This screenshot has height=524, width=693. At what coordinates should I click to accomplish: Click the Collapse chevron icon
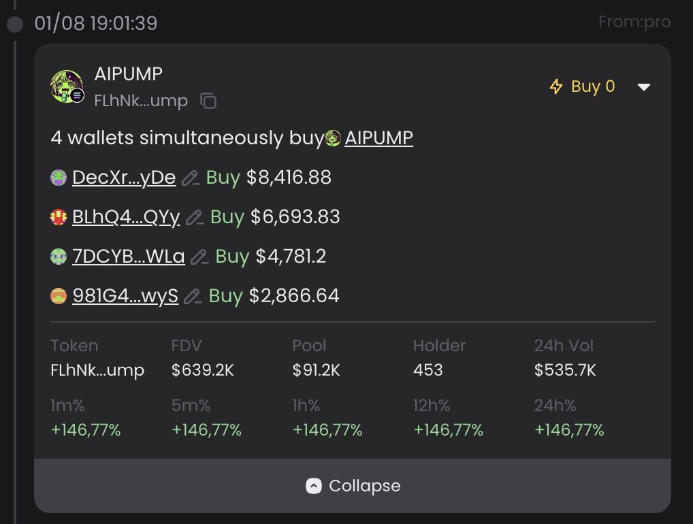click(314, 486)
